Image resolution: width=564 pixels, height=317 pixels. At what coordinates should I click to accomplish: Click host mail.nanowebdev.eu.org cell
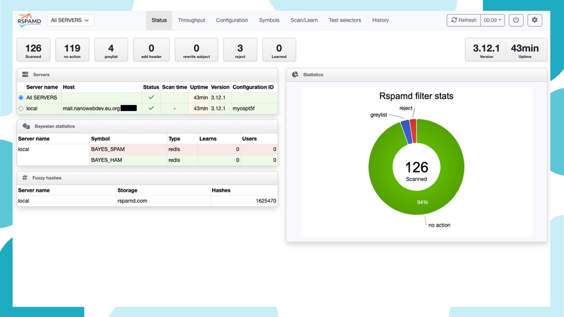[102, 108]
